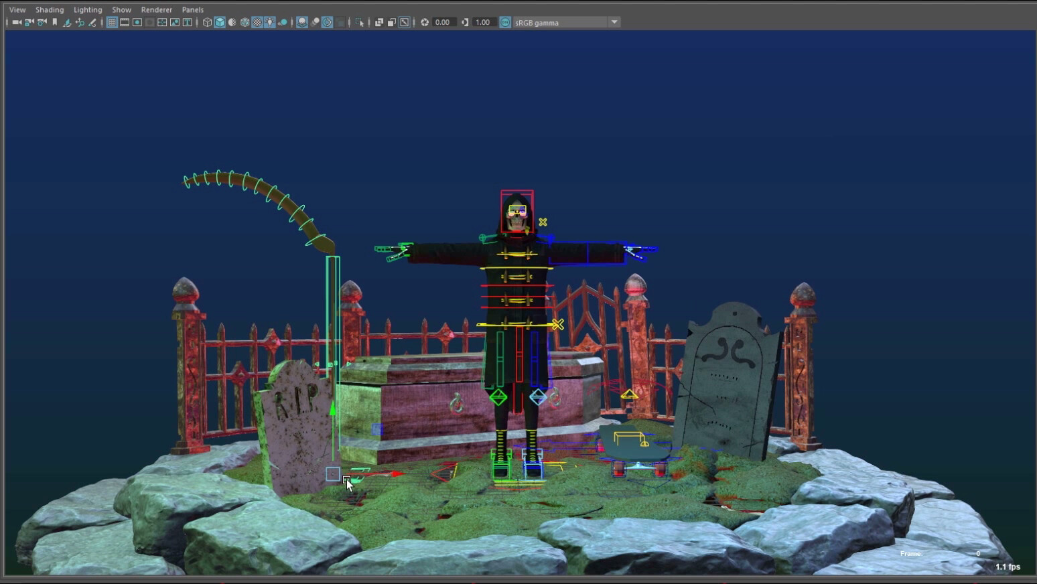1037x584 pixels.
Task: Open the Lighting menu
Action: tap(88, 9)
